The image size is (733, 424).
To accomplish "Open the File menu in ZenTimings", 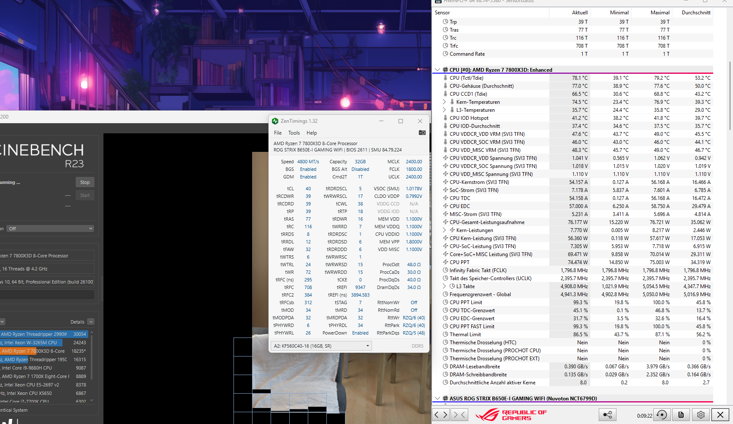I will (x=278, y=132).
